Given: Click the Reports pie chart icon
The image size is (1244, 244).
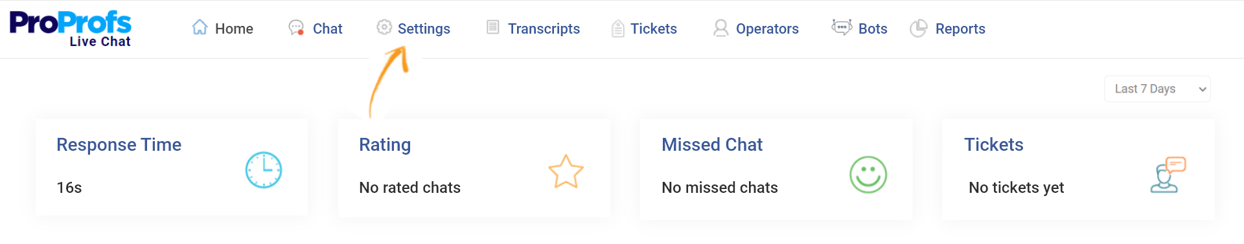Looking at the screenshot, I should pos(918,28).
